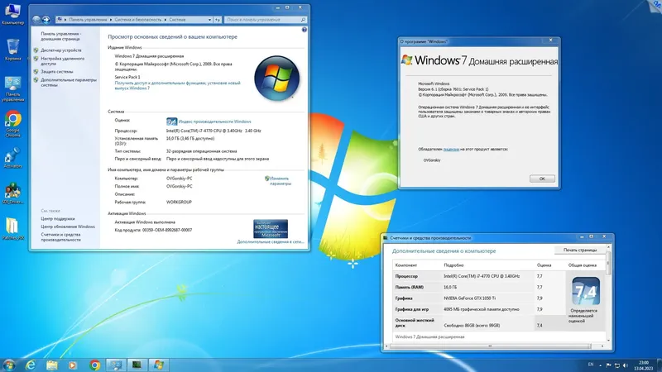
Task: Click the genuine Microsoft software badge
Action: pos(271,229)
